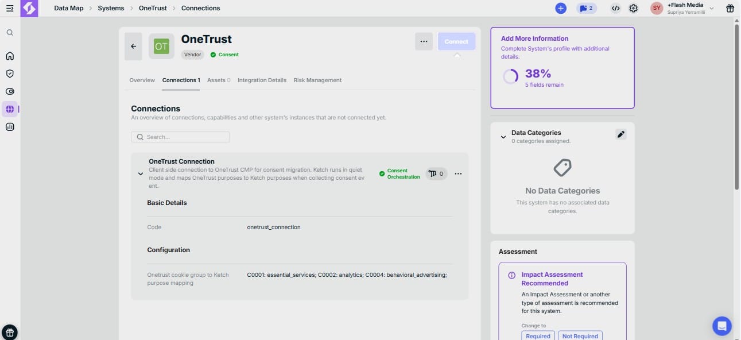This screenshot has width=741, height=340.
Task: Click Data Map in the breadcrumb
Action: (69, 9)
